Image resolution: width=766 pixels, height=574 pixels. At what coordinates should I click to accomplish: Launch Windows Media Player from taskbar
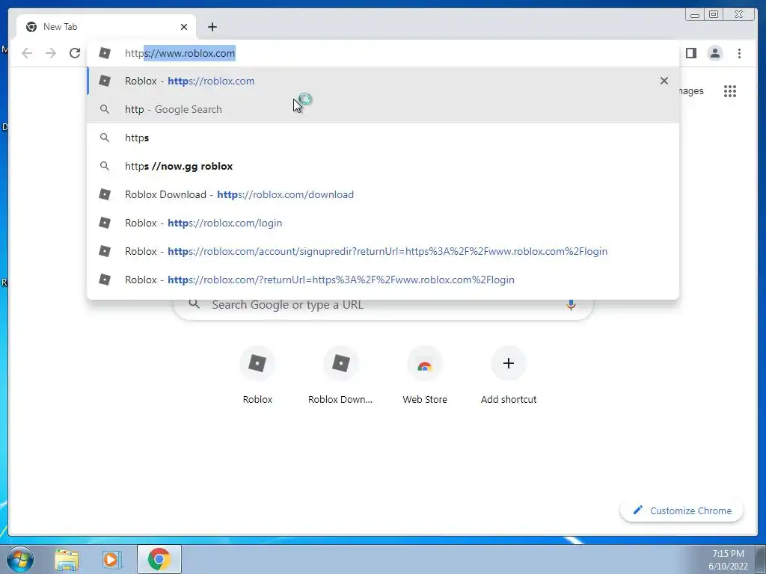click(111, 559)
